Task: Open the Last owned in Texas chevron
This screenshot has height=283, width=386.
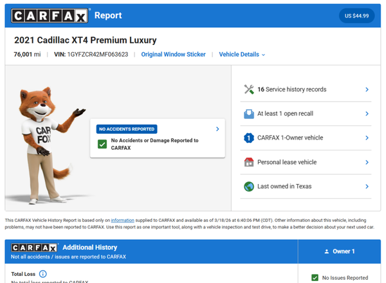Action: tap(367, 187)
